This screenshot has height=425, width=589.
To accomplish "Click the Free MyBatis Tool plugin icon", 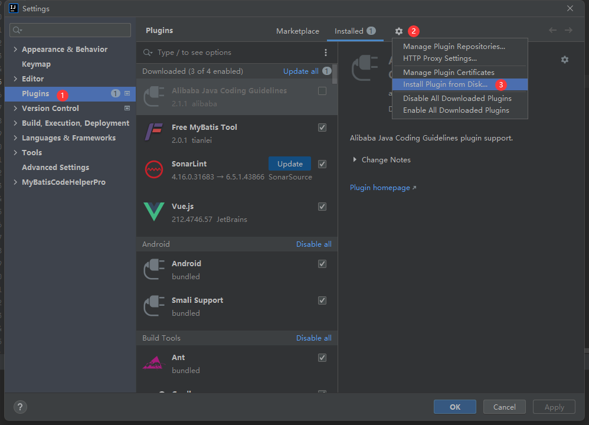I will click(154, 132).
